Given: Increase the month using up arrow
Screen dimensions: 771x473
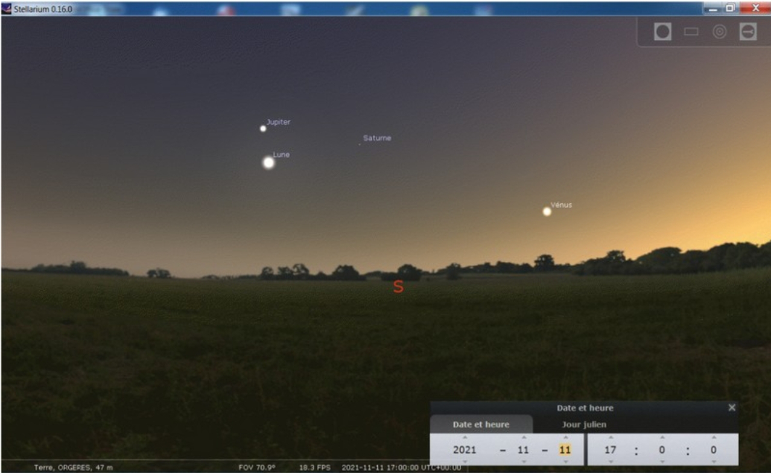Looking at the screenshot, I should [523, 438].
